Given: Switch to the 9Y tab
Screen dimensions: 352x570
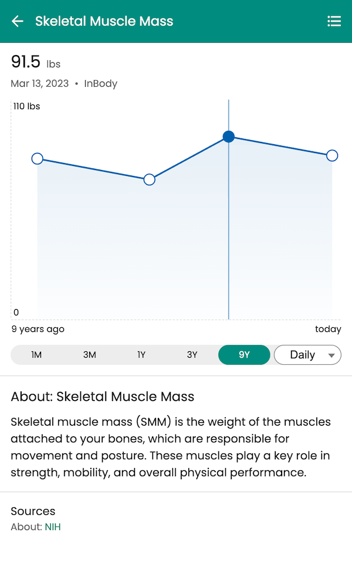Looking at the screenshot, I should 244,355.
